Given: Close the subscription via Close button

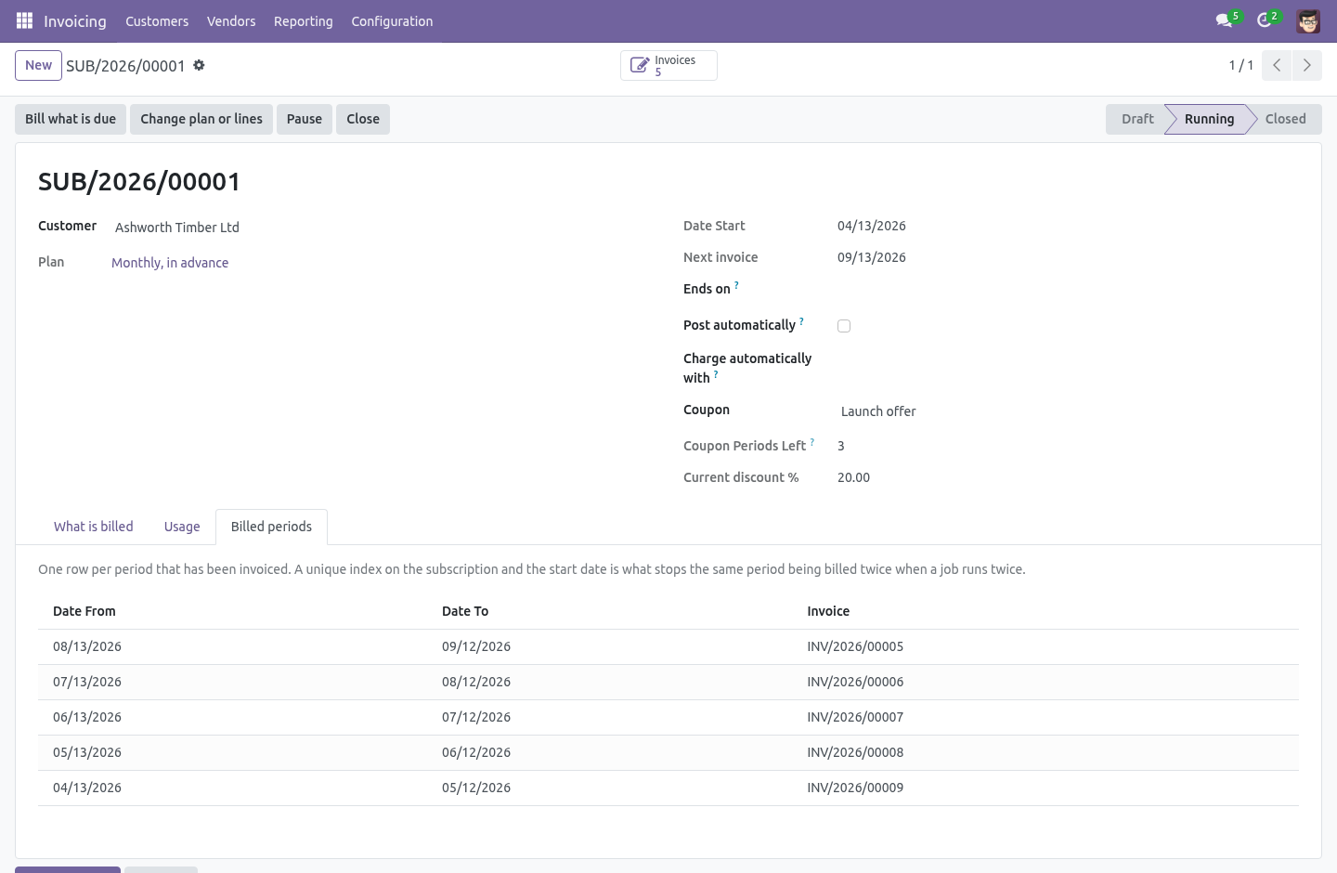Looking at the screenshot, I should click(363, 119).
